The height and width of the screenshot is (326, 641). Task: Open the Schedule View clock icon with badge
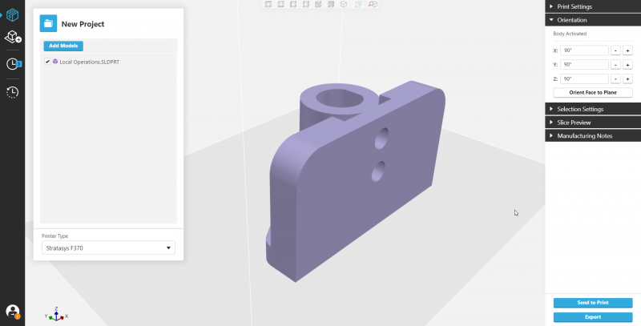click(x=14, y=64)
